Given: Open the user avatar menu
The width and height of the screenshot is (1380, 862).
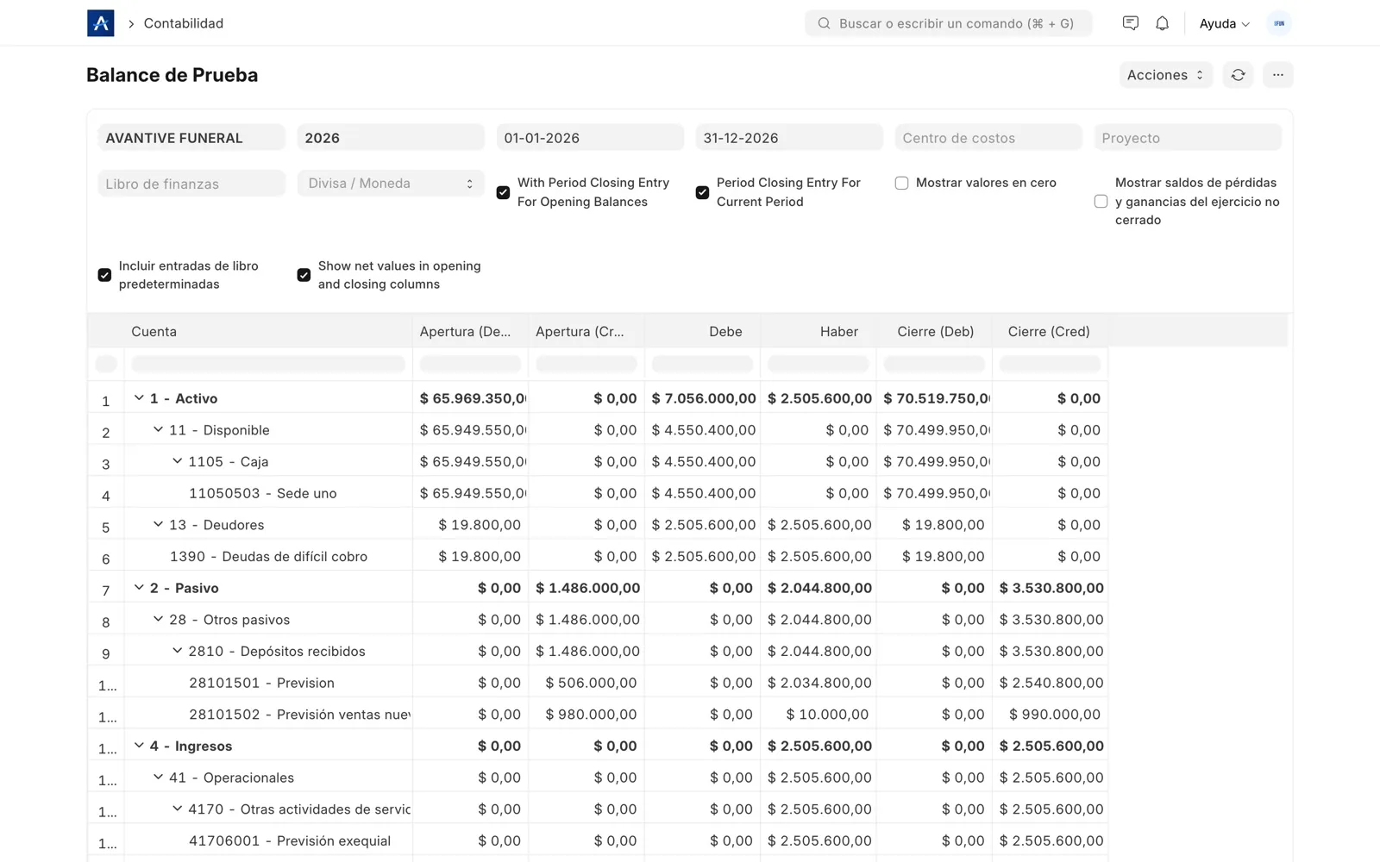Looking at the screenshot, I should (1279, 23).
